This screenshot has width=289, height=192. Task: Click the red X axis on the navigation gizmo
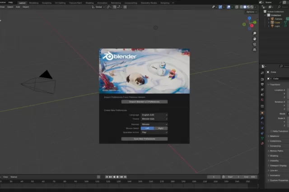(x=252, y=26)
